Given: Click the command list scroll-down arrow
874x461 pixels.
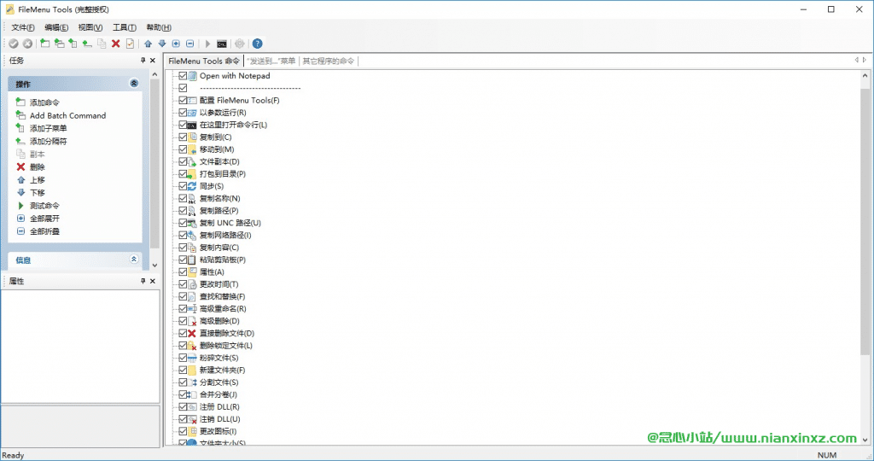Looking at the screenshot, I should (865, 440).
